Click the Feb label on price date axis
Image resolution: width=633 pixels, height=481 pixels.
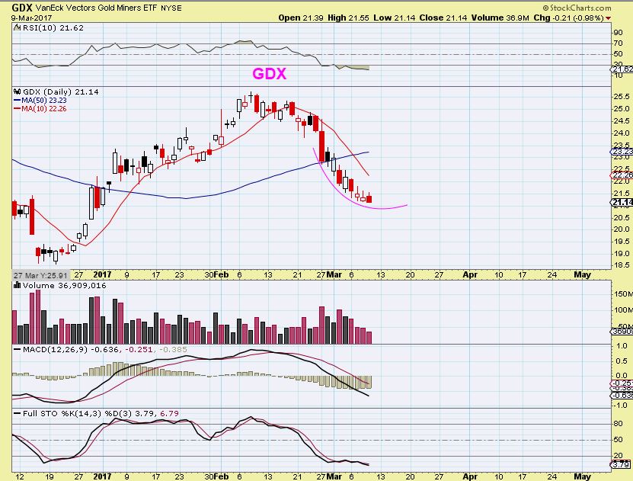click(221, 274)
